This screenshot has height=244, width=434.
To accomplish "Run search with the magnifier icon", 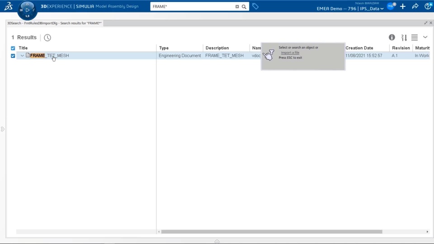I will [244, 6].
